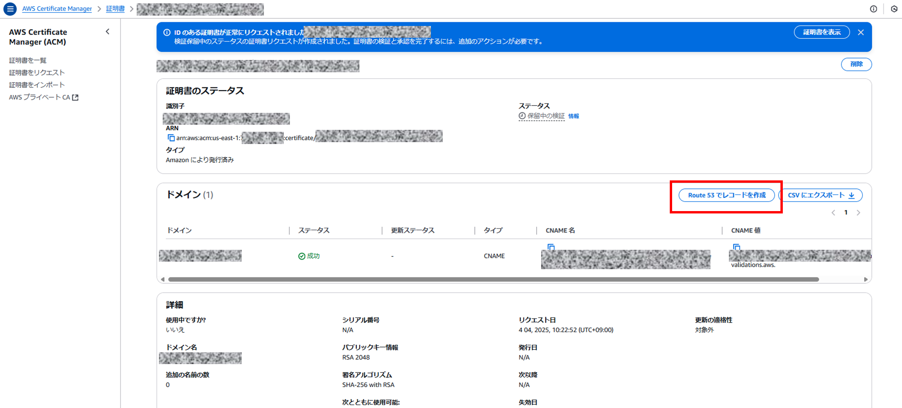Click the 証明書のステータス section heading

pyautogui.click(x=205, y=91)
